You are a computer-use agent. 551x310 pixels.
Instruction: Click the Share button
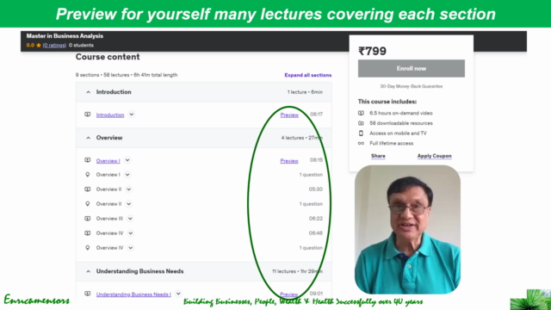coord(378,156)
